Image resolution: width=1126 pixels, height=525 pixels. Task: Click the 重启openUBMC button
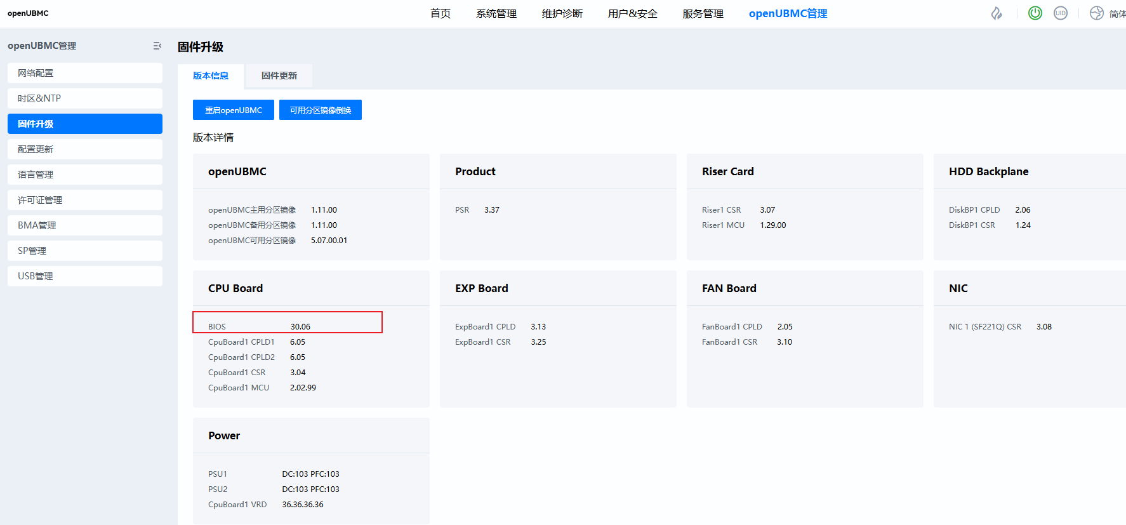[233, 110]
